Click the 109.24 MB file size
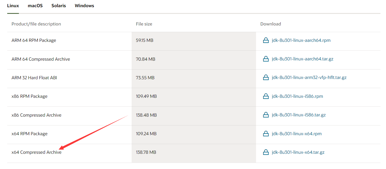The height and width of the screenshot is (169, 386). click(x=146, y=134)
